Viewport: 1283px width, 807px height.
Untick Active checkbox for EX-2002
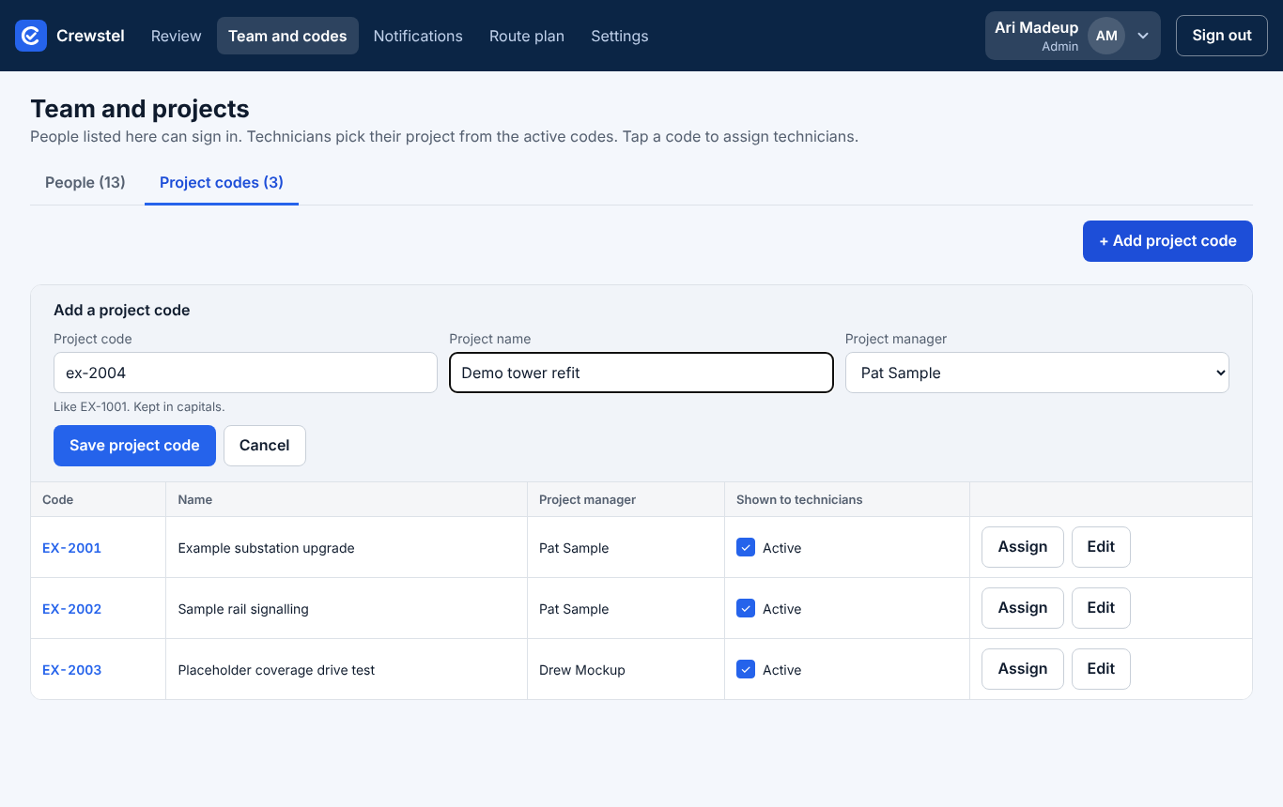tap(746, 608)
